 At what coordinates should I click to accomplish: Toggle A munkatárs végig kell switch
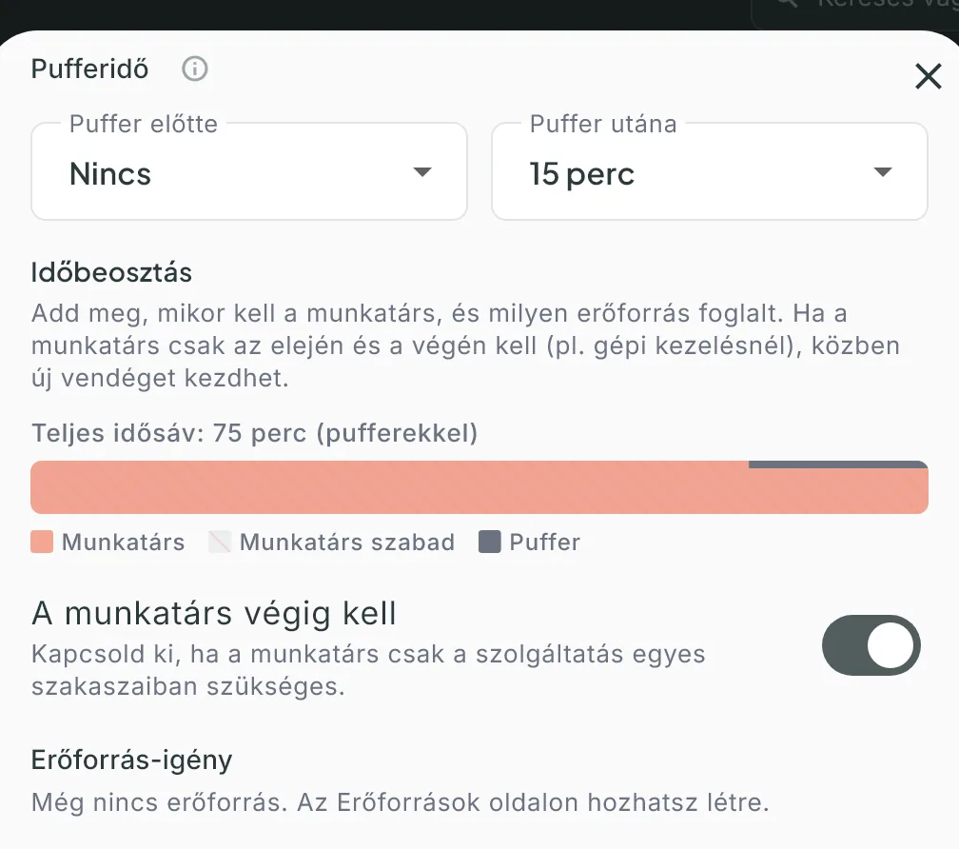[x=871, y=645]
